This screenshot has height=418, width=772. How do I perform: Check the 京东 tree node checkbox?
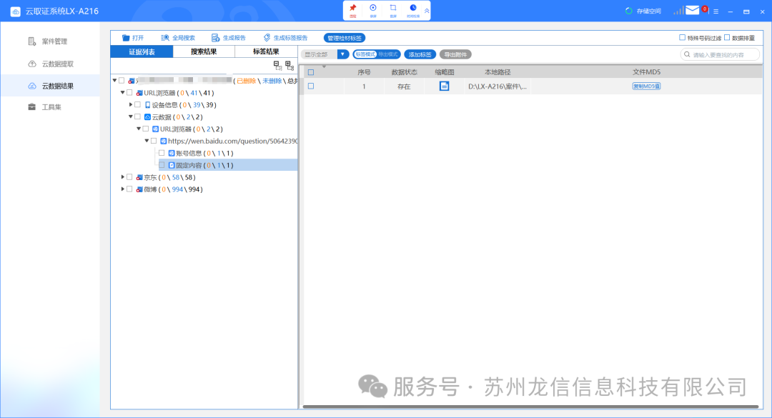coord(129,177)
